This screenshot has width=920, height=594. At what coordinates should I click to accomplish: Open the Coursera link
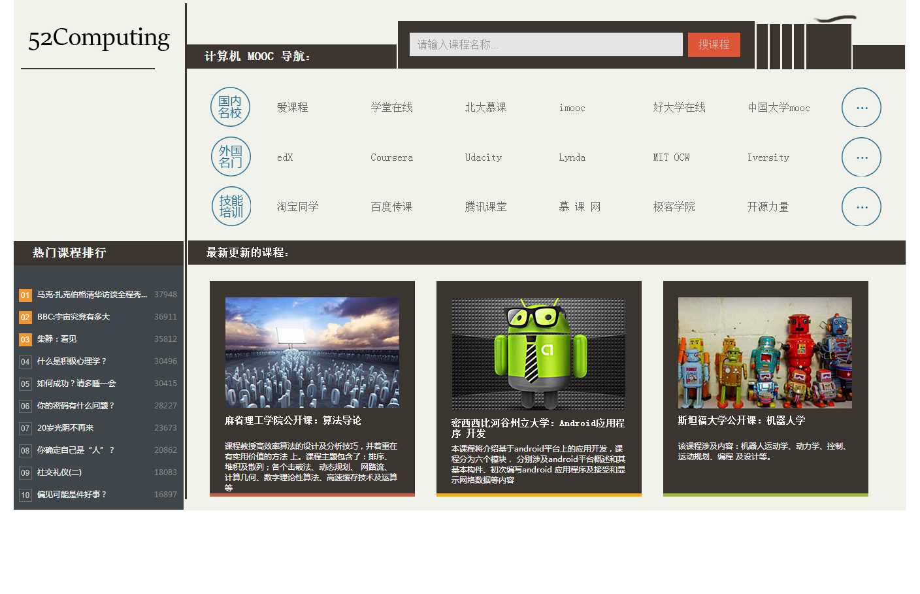click(391, 157)
